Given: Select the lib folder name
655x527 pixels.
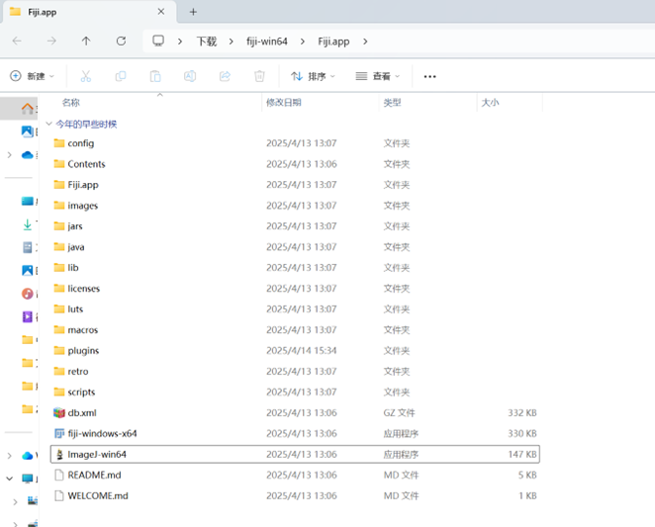Looking at the screenshot, I should click(73, 268).
